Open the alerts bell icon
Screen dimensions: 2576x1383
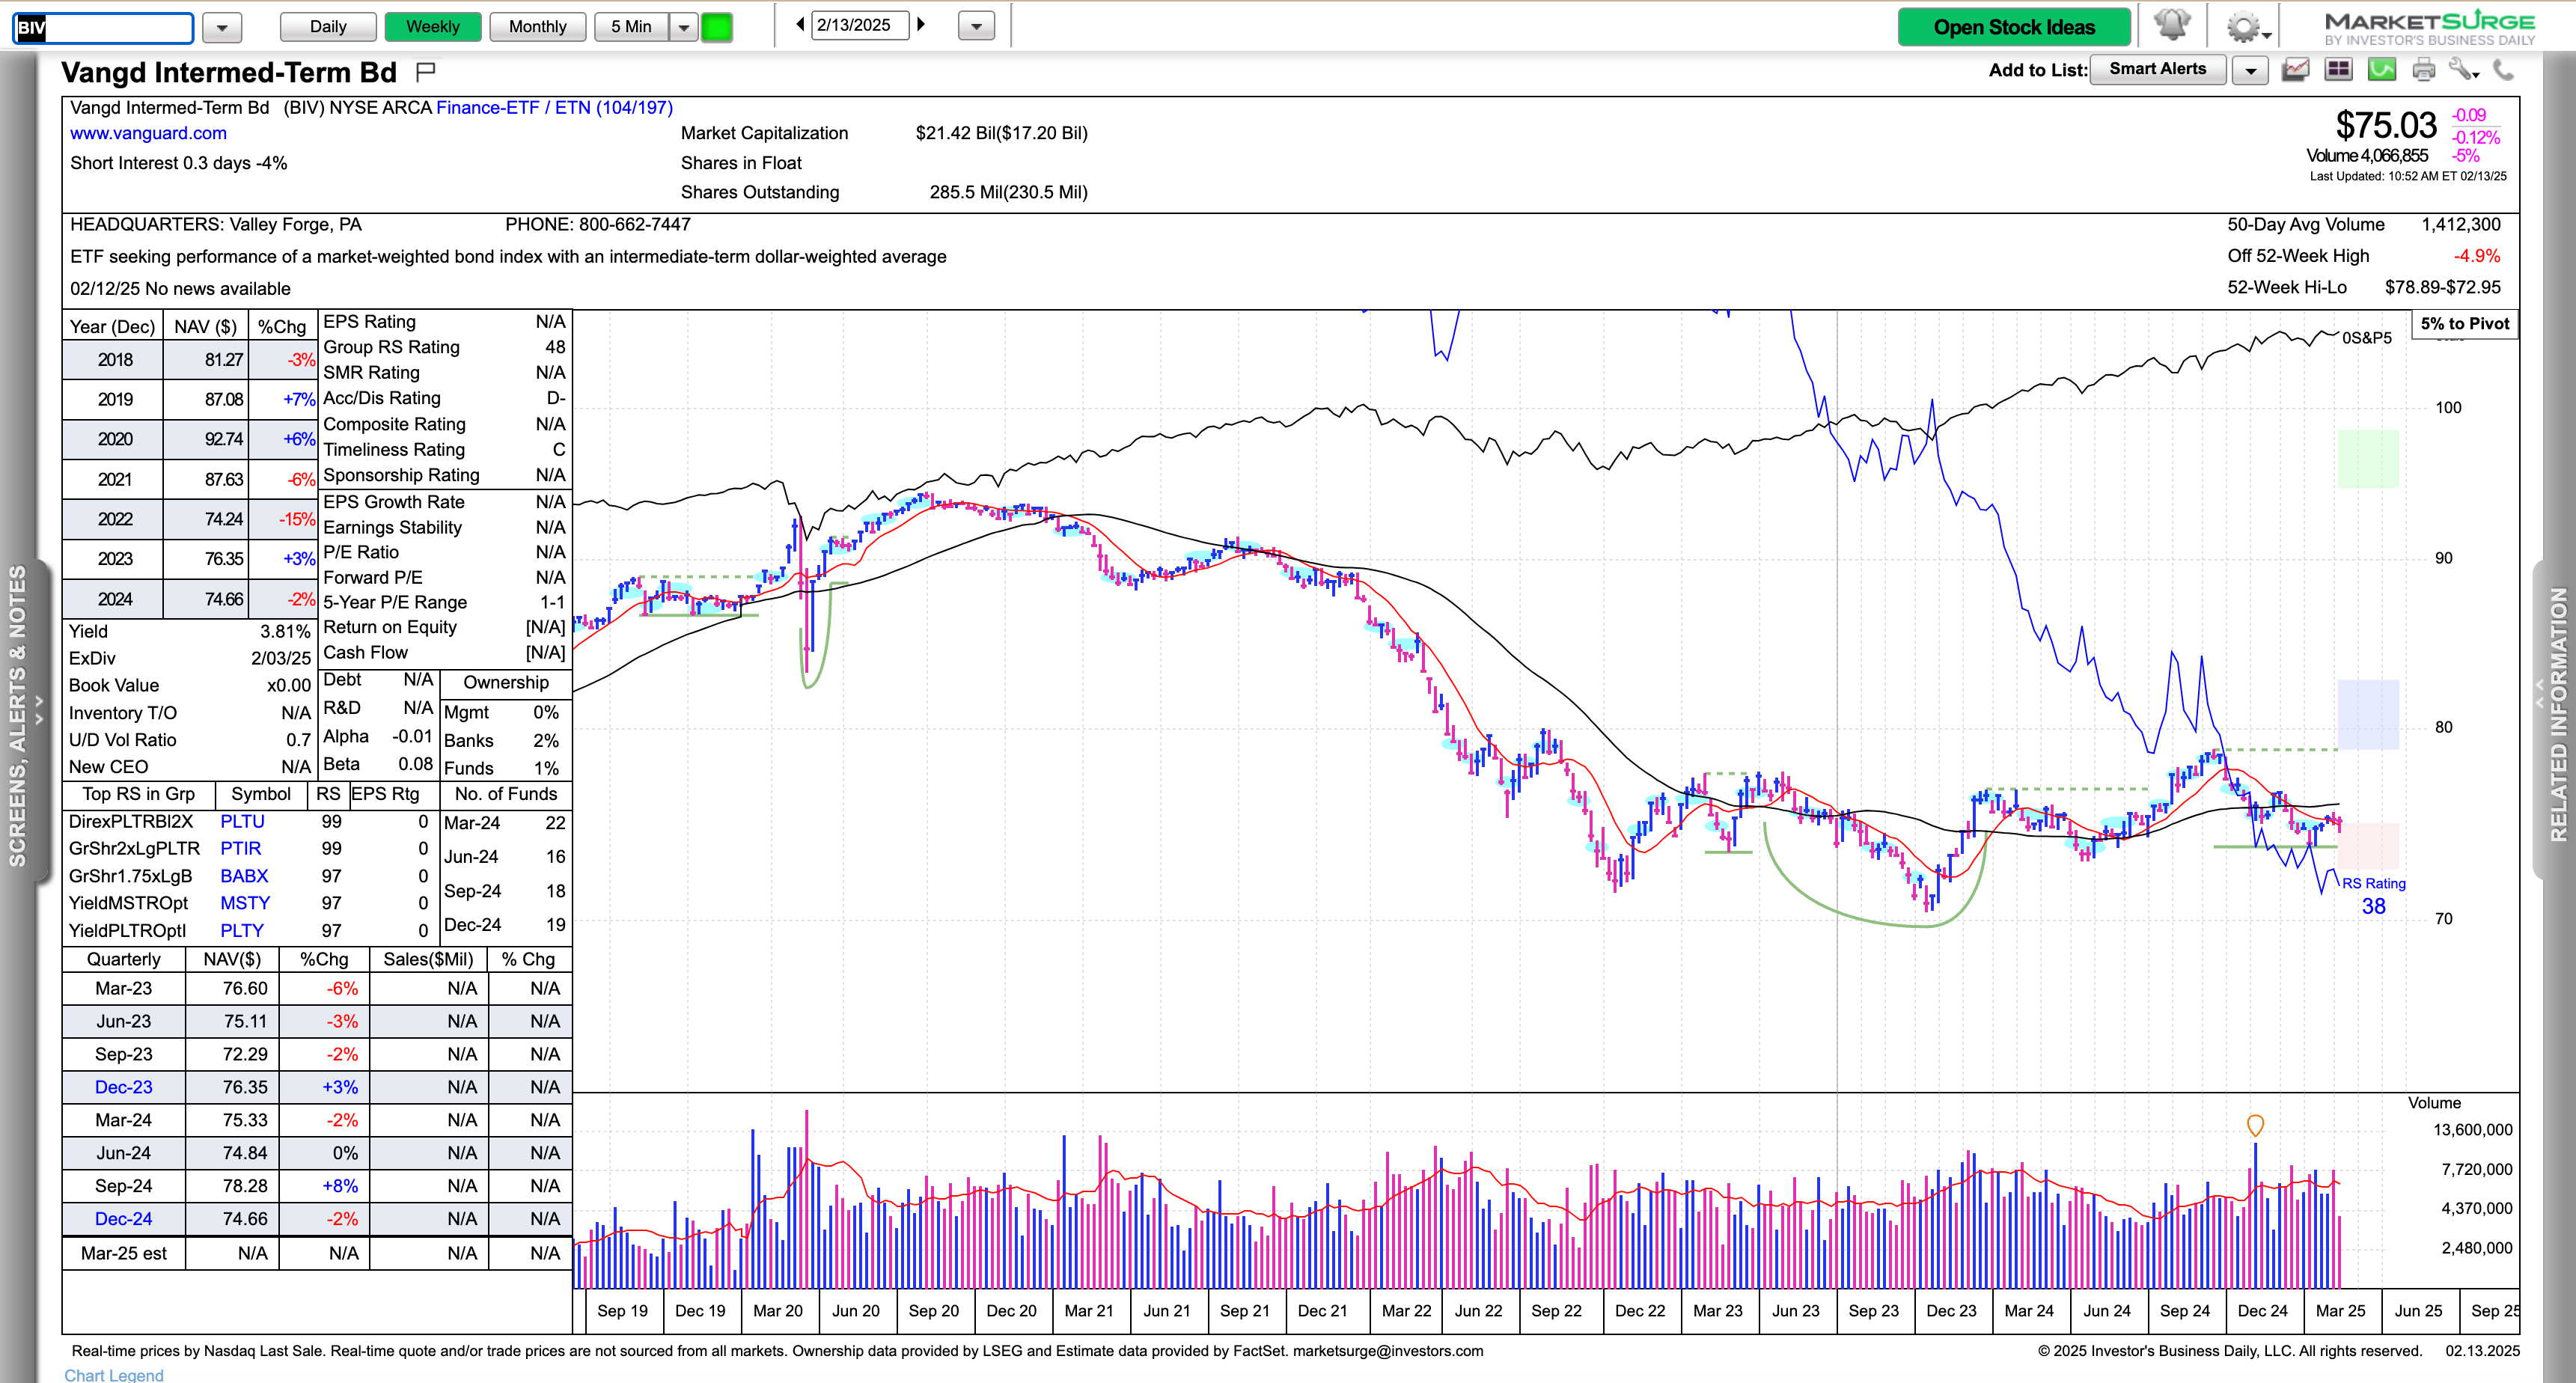(2172, 25)
